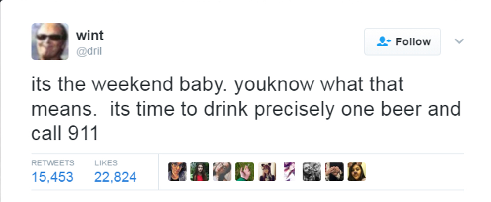Screen dimensions: 491x202
Task: Open the narrow purple avatar
Action: point(289,172)
